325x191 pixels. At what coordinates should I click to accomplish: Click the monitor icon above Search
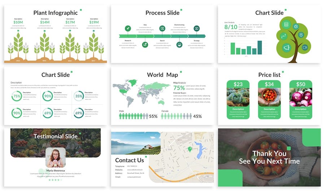[162, 28]
